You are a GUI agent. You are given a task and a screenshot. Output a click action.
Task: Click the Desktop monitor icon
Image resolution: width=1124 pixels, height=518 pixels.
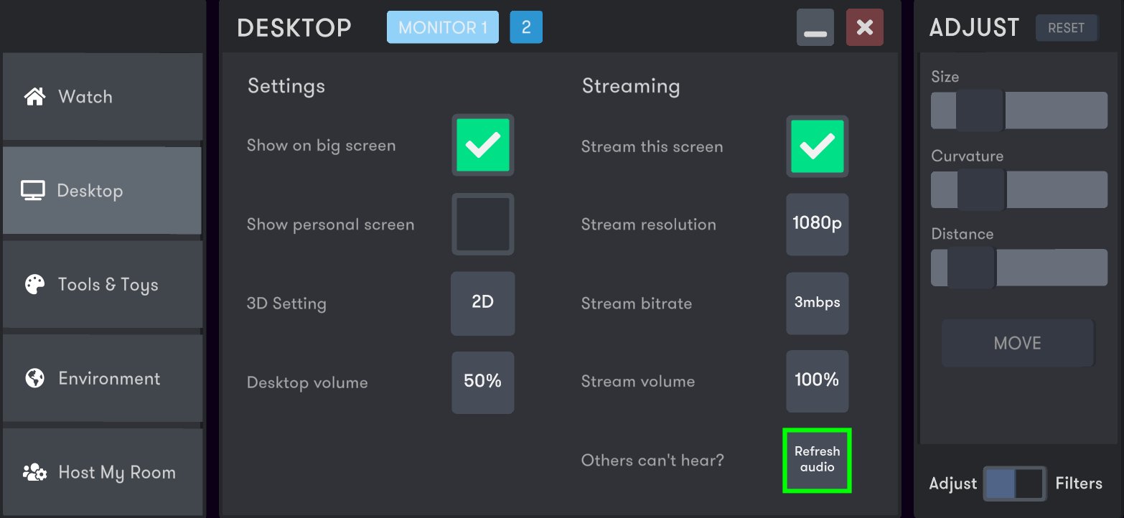point(33,191)
